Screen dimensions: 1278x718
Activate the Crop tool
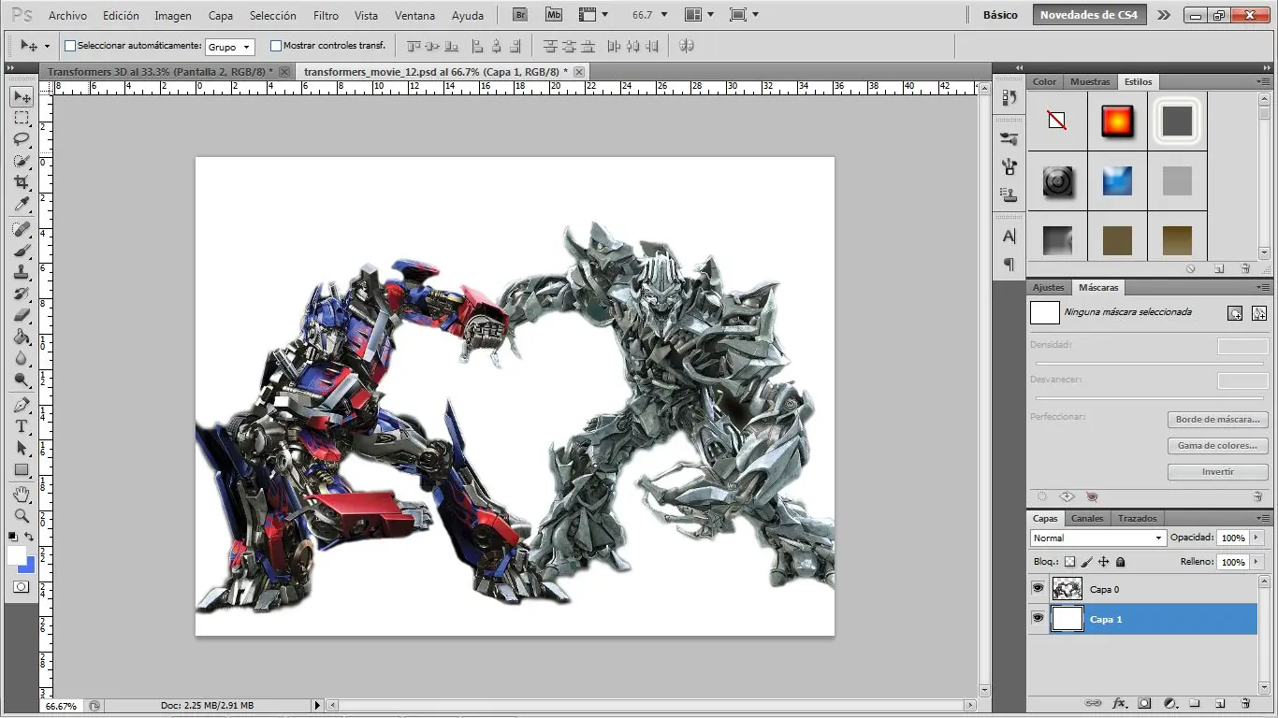coord(22,182)
